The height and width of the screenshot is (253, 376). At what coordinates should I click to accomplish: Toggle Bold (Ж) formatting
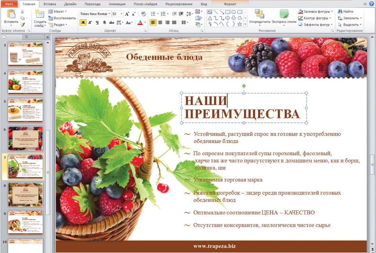pos(83,22)
